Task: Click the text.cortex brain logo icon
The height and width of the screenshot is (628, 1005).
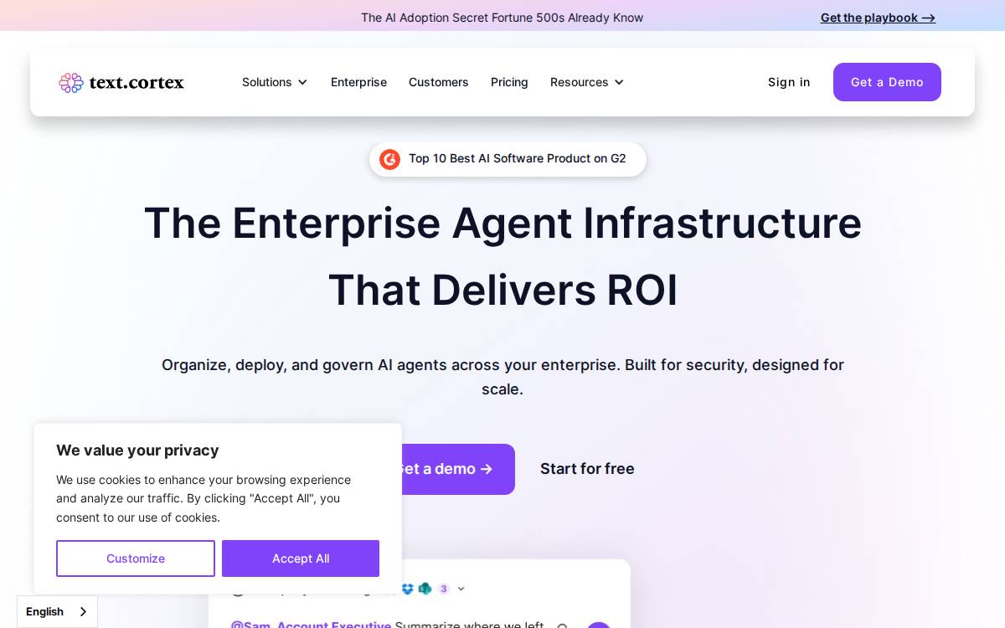Action: point(71,82)
